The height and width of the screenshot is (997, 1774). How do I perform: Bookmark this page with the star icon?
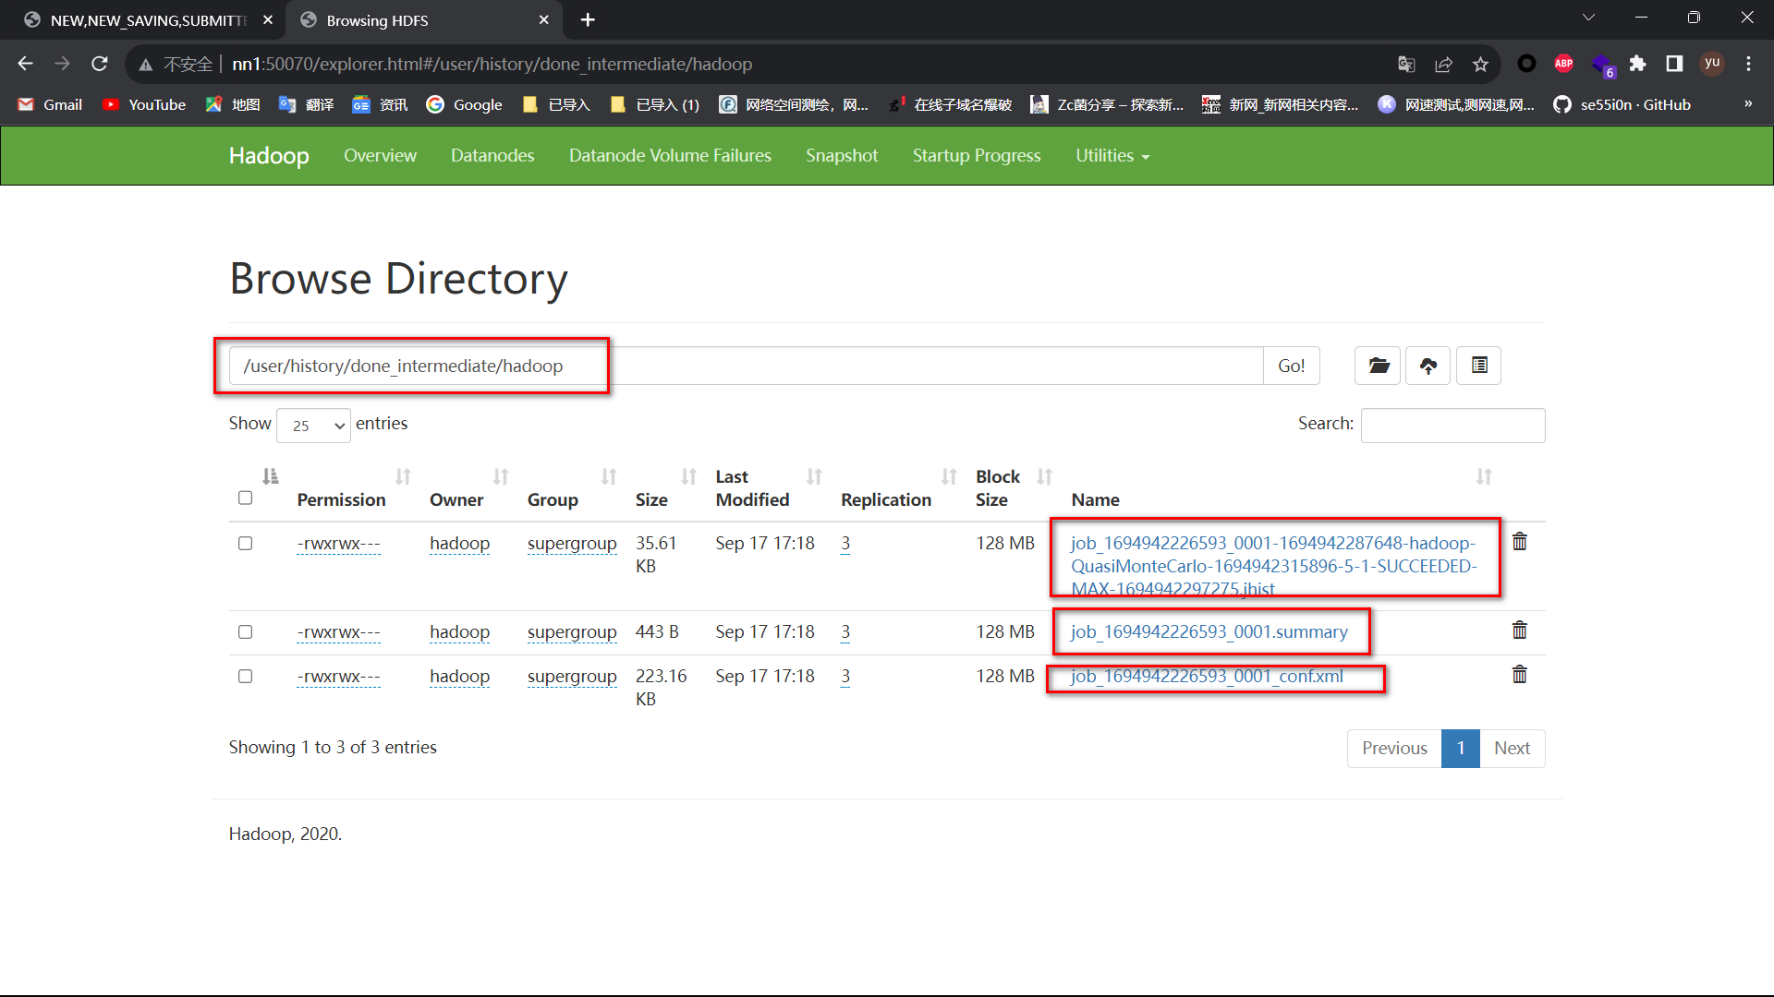[1481, 64]
